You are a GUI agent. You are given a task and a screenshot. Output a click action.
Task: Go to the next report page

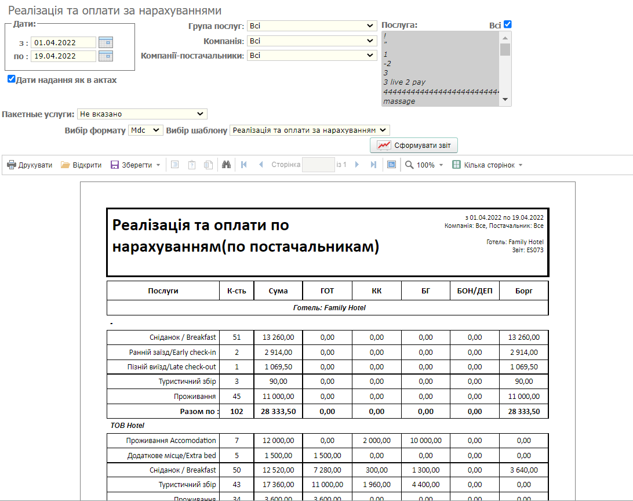click(357, 165)
